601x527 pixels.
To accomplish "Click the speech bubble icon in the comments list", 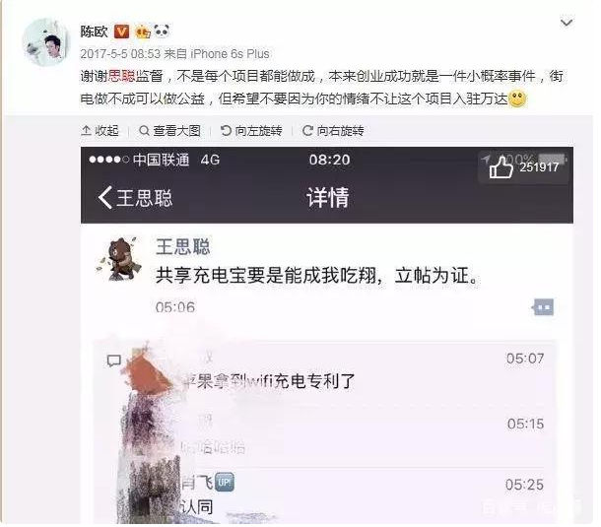I will pos(114,361).
